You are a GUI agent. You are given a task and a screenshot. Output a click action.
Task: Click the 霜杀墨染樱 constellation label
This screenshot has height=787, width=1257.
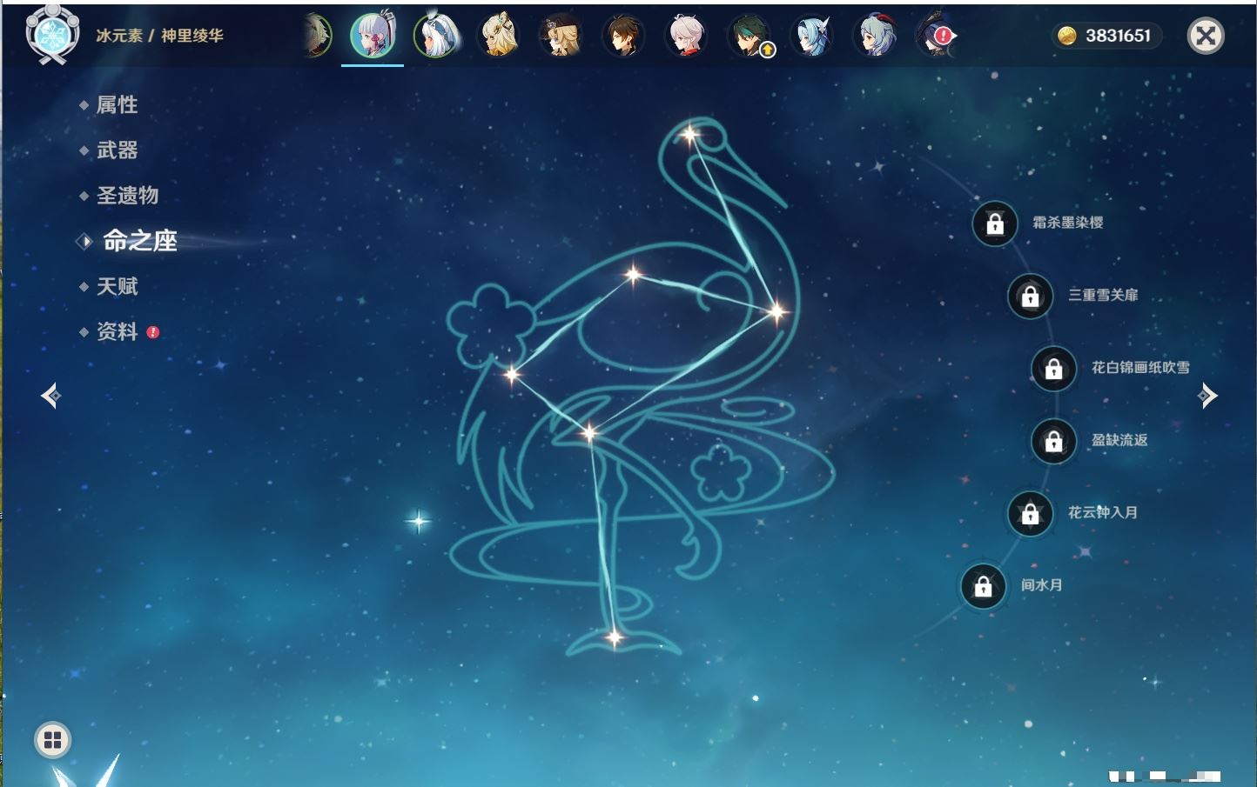click(x=1068, y=223)
